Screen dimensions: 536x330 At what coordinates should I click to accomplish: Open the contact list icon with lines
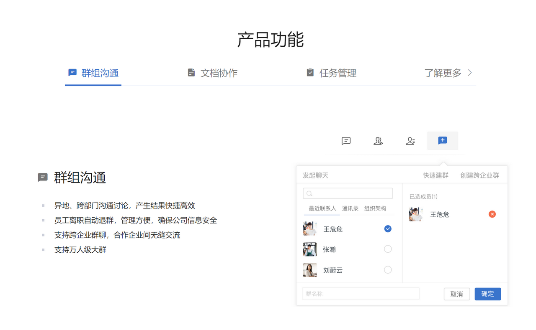pyautogui.click(x=410, y=141)
